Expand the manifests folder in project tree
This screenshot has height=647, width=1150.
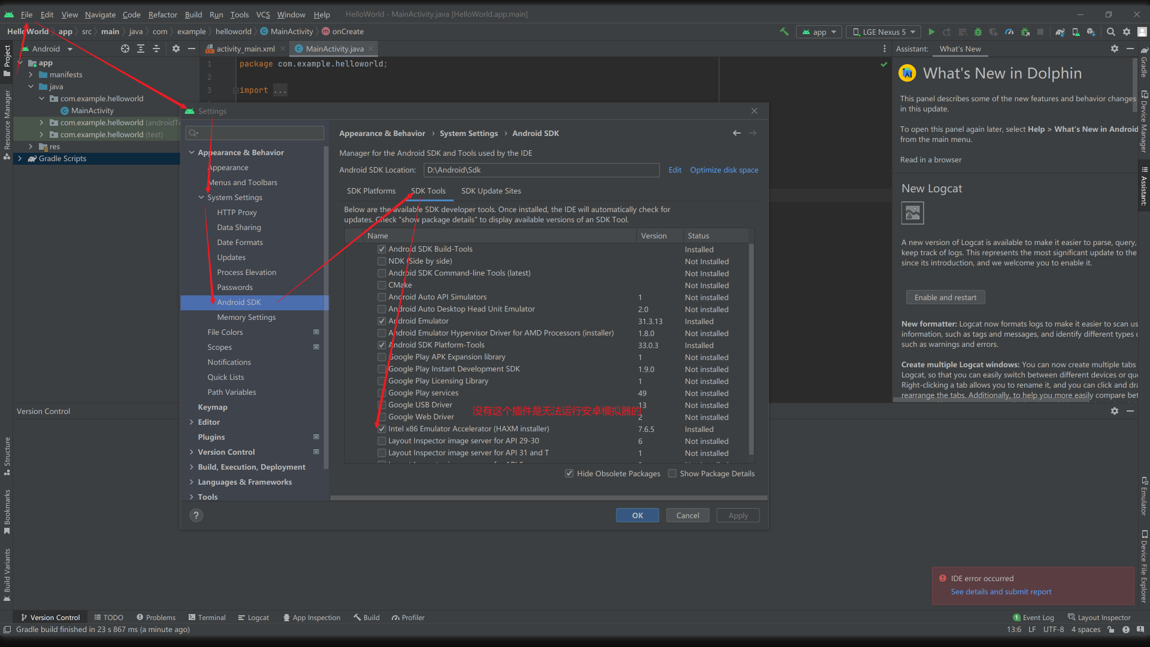click(x=31, y=75)
